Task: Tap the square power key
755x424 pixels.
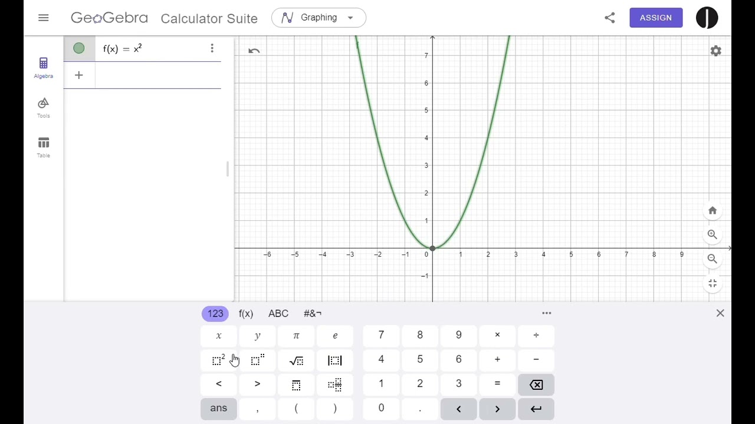Action: (219, 360)
